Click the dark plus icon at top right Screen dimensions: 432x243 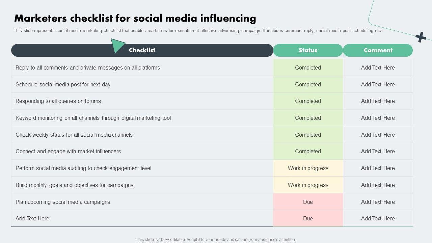click(421, 37)
